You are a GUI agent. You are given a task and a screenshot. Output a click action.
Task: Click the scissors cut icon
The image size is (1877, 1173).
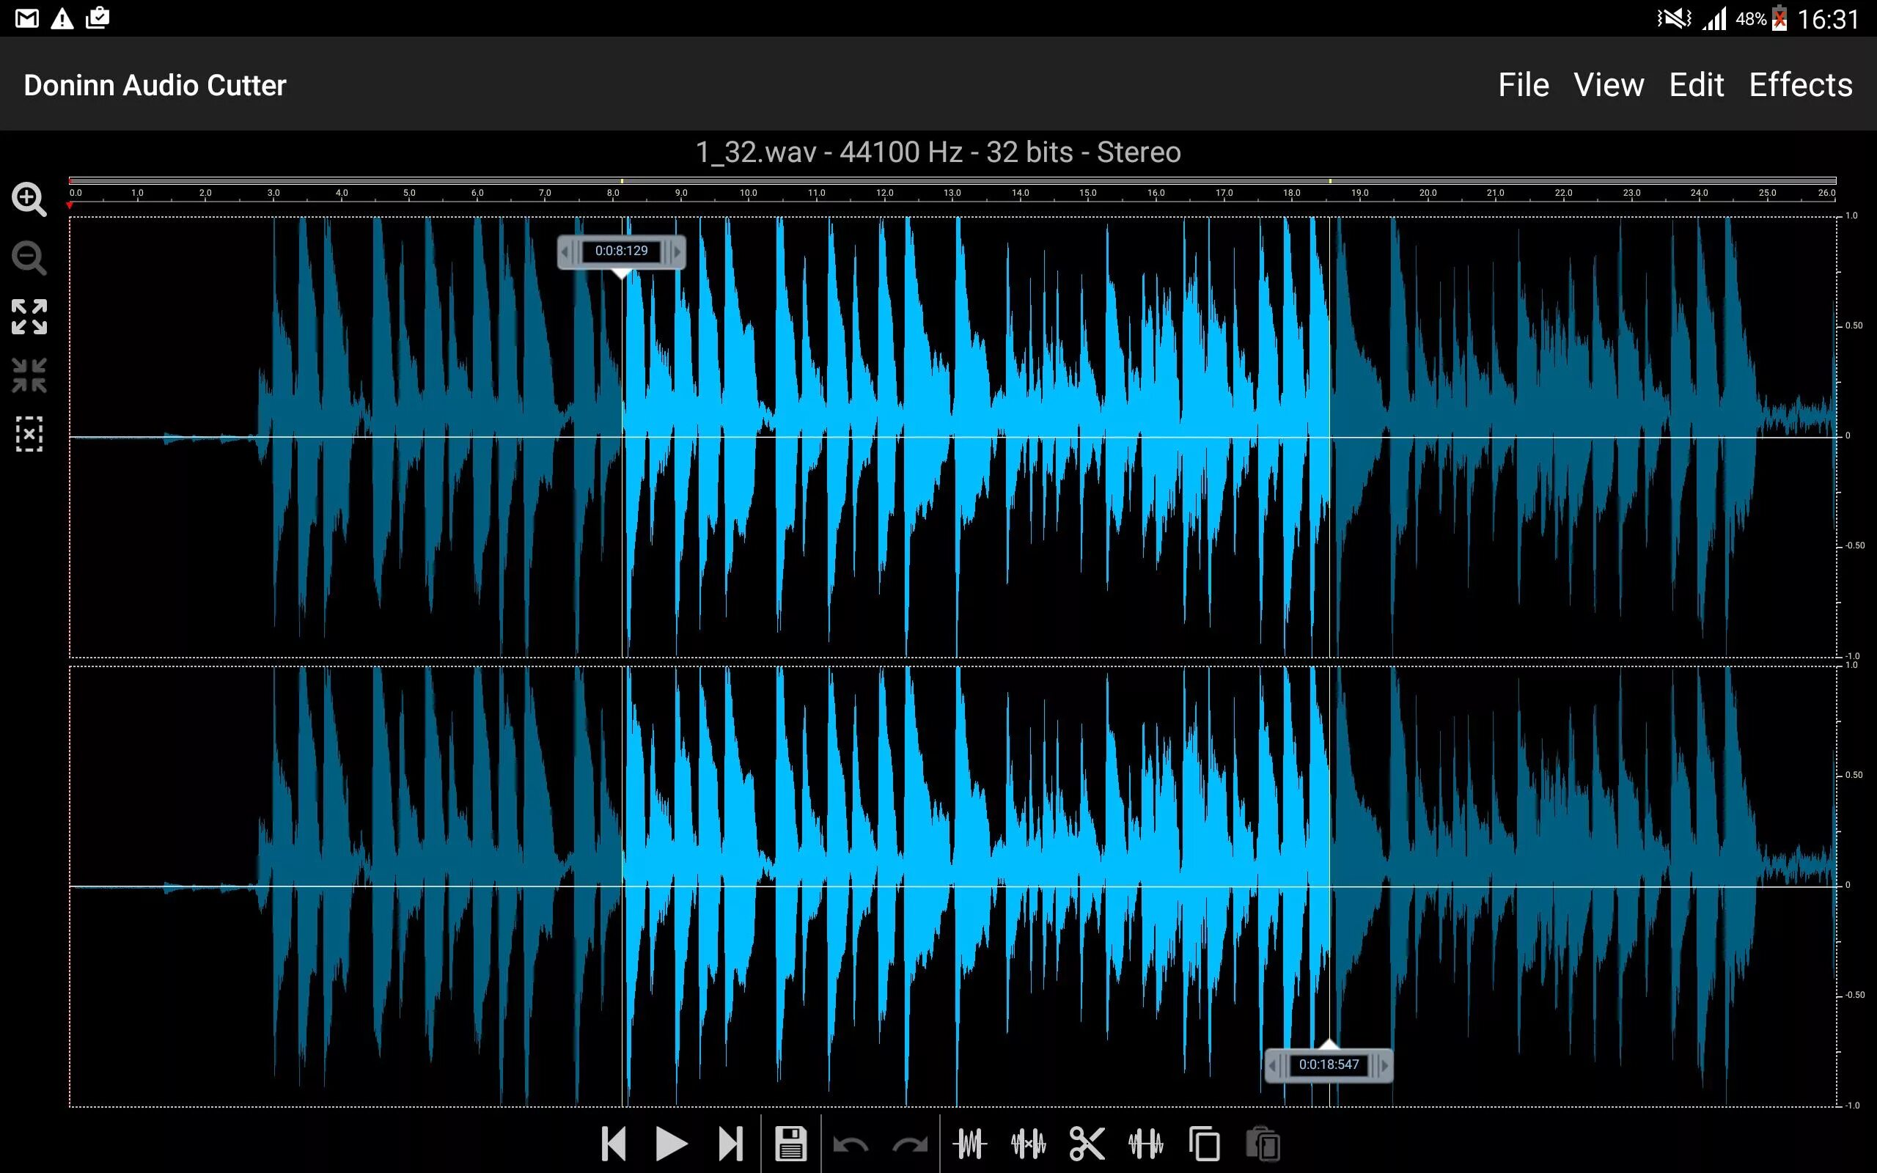coord(1086,1144)
